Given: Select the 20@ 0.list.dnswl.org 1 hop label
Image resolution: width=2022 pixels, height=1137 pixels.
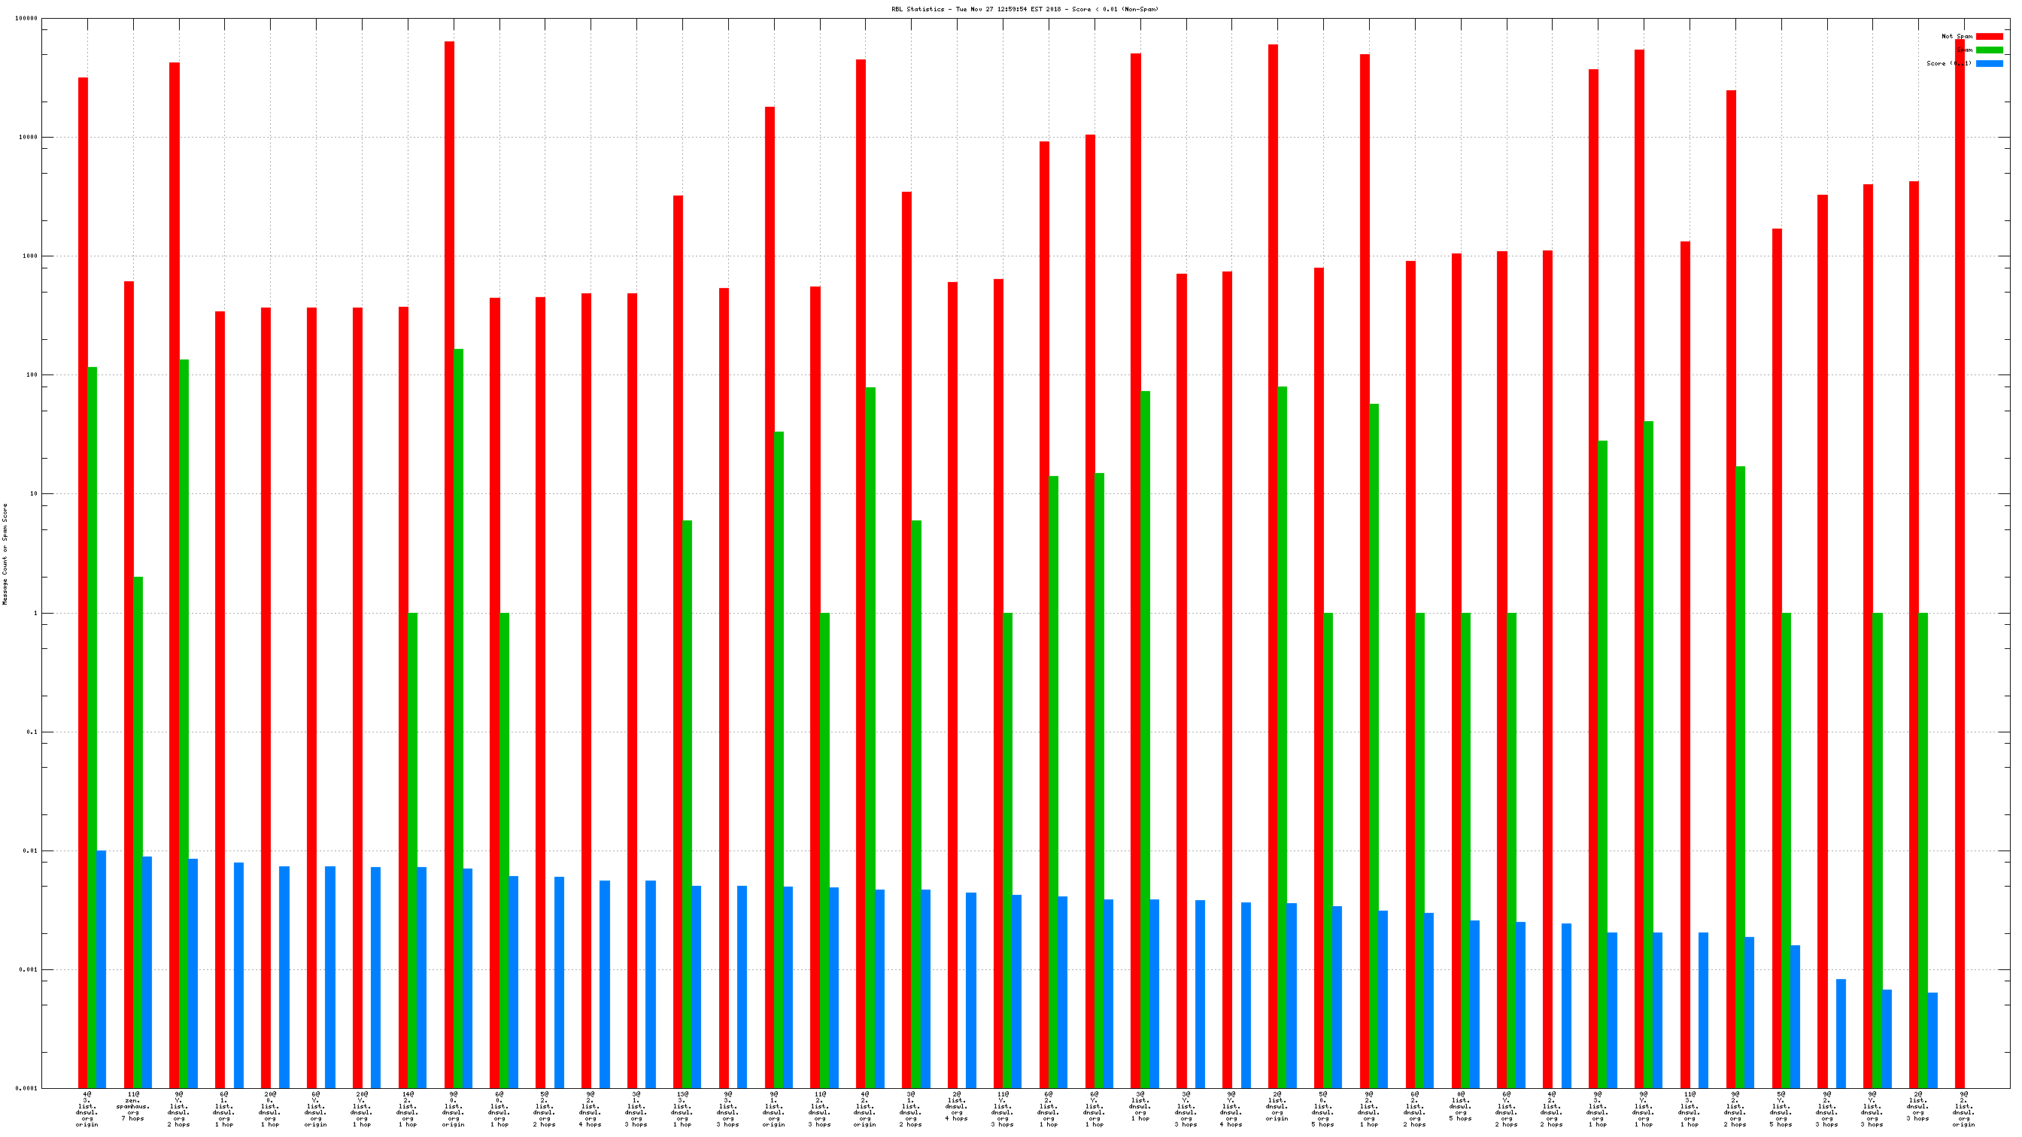Looking at the screenshot, I should 269,1108.
